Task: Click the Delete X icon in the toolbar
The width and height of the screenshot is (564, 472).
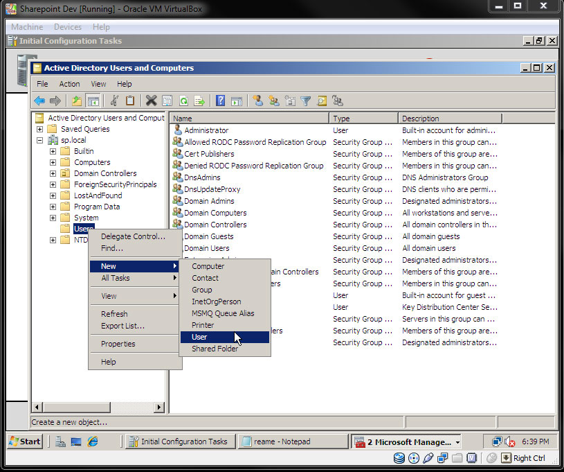Action: coord(151,101)
